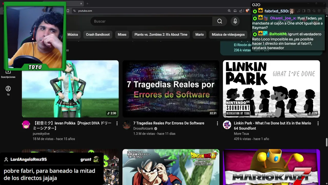Image resolution: width=328 pixels, height=185 pixels.
Task: Select the Música filter chip
Action: 73,34
